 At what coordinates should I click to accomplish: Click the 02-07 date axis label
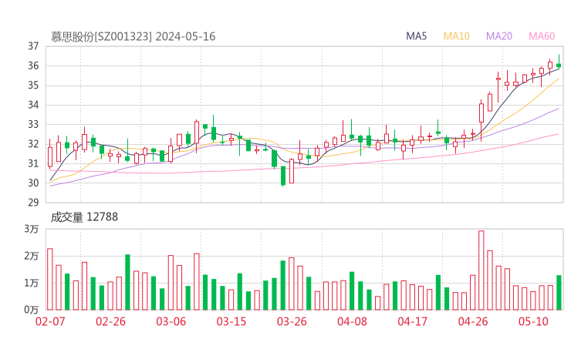(50, 321)
